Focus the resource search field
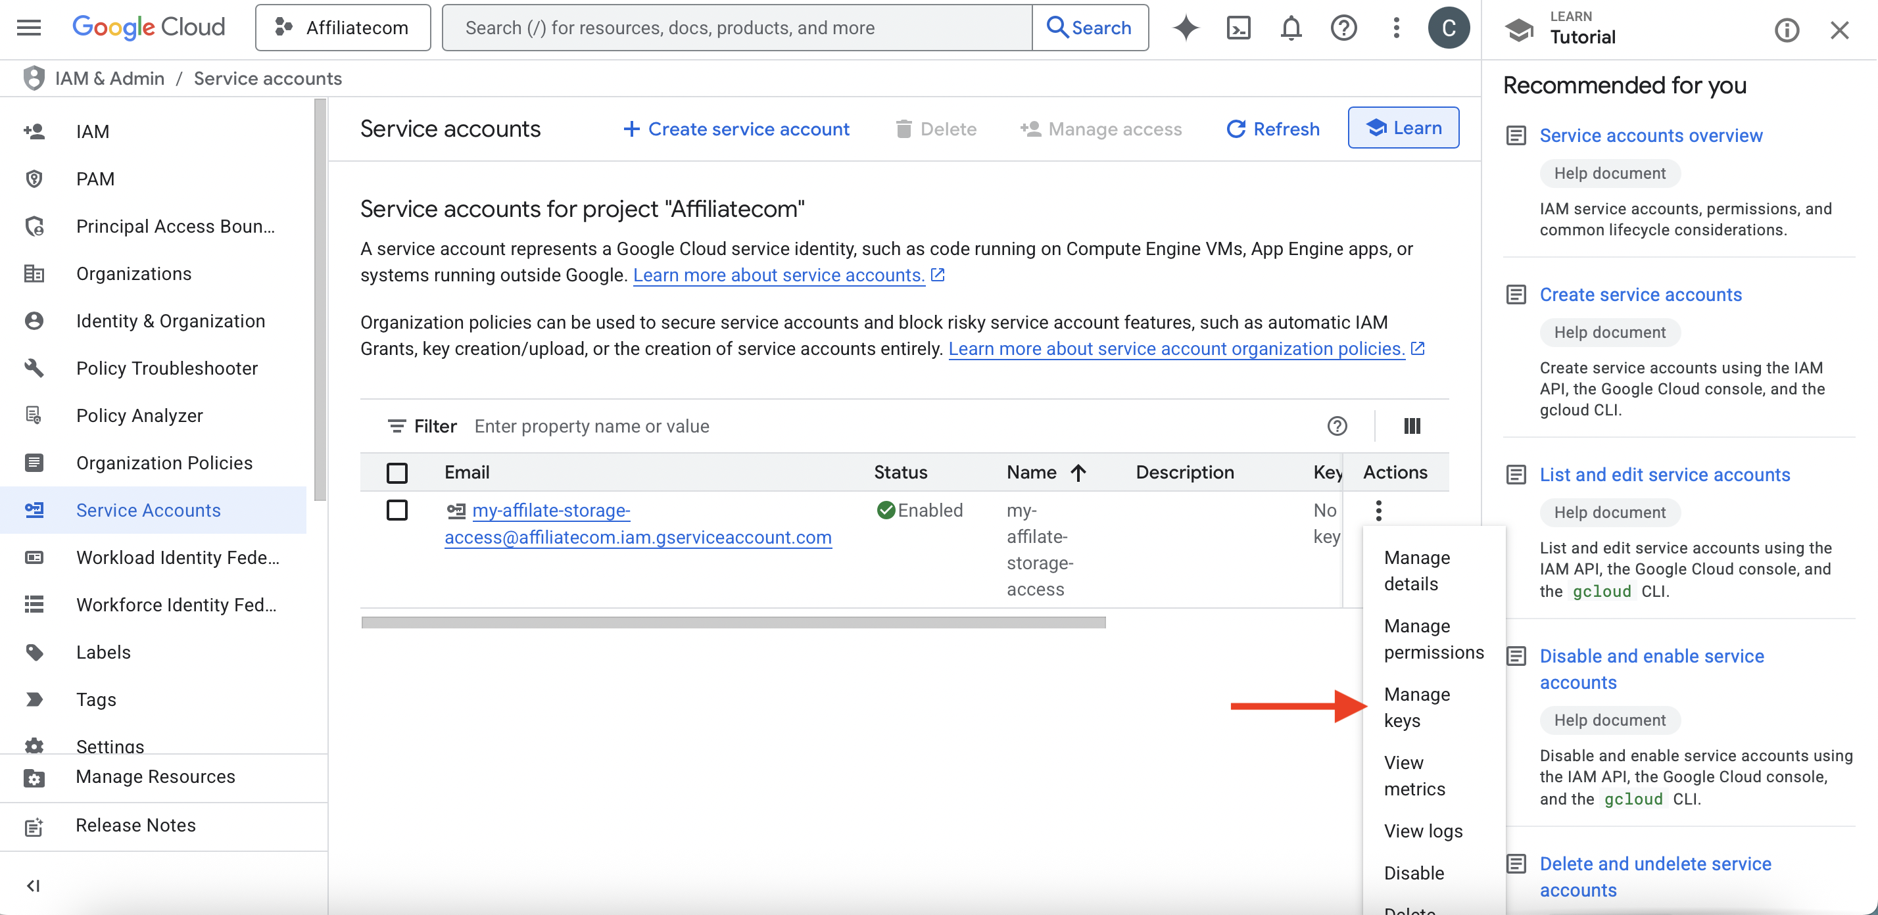The image size is (1878, 915). click(x=737, y=28)
